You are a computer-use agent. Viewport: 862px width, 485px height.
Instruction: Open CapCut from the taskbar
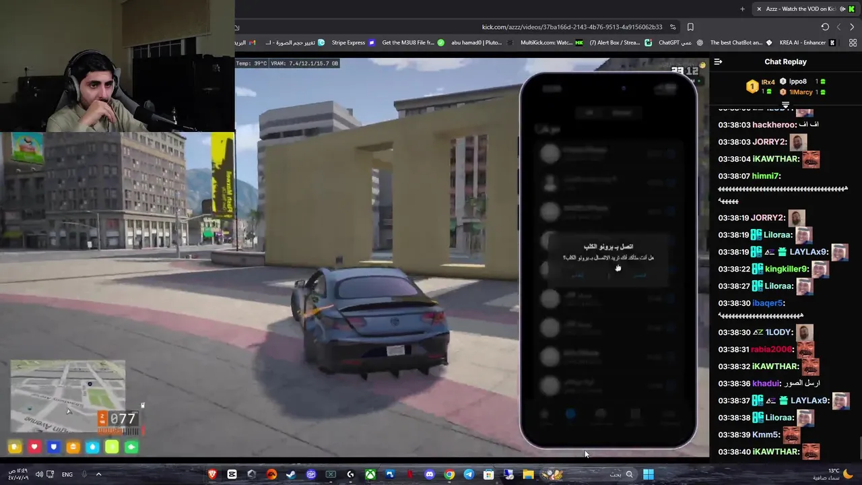232,474
